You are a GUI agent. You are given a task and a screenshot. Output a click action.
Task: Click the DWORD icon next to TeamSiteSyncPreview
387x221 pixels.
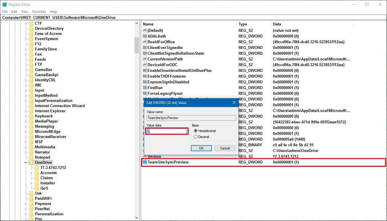pyautogui.click(x=144, y=162)
